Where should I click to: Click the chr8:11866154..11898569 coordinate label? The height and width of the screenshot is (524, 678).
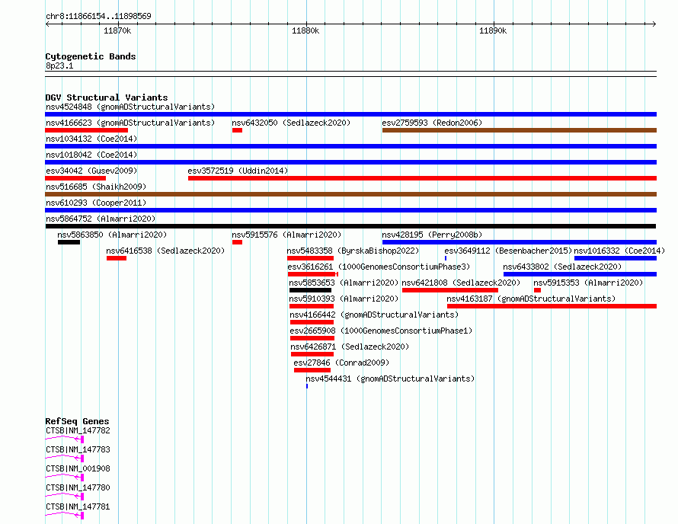[x=98, y=17]
